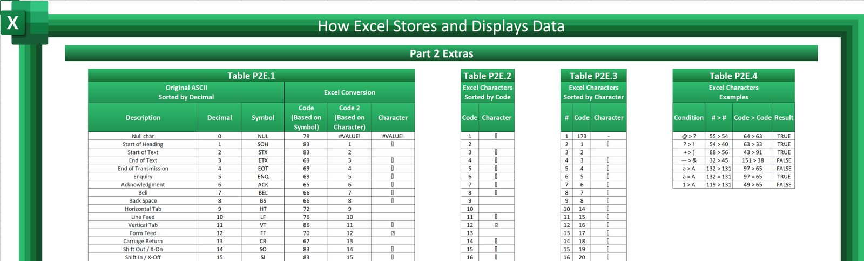The height and width of the screenshot is (261, 864).
Task: Click the 'Horizontal Tab' description cell
Action: click(143, 209)
